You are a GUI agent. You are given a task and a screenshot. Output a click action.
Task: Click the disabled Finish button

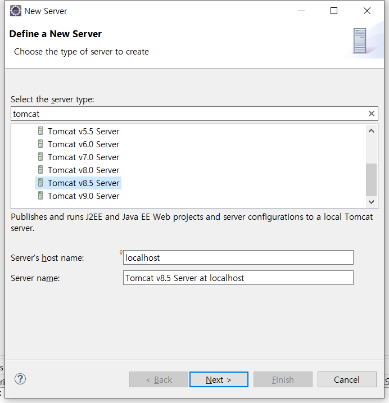[x=283, y=379]
